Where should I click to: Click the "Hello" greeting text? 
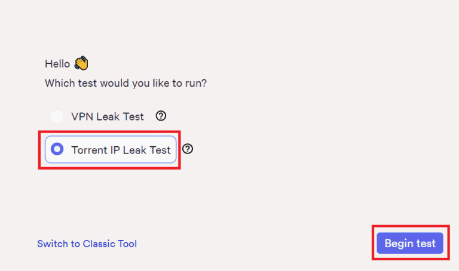click(x=57, y=64)
